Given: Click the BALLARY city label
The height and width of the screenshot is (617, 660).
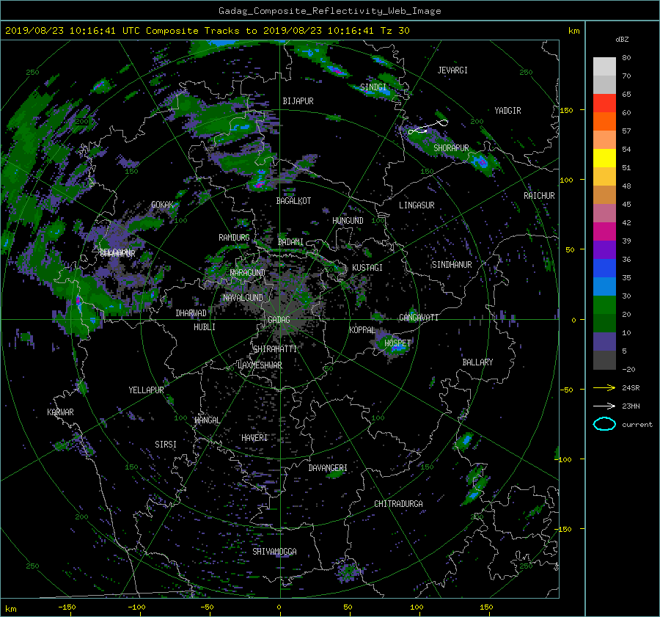Looking at the screenshot, I should (x=477, y=362).
